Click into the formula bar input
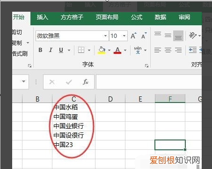Image resolution: width=212 pixels, height=169 pixels. point(149,82)
